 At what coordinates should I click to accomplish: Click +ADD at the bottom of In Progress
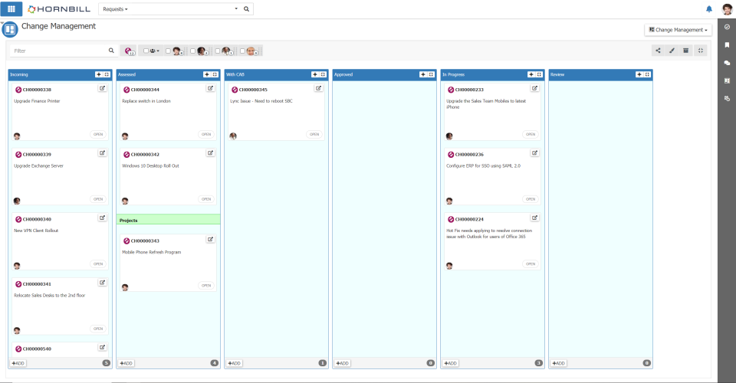click(451, 363)
